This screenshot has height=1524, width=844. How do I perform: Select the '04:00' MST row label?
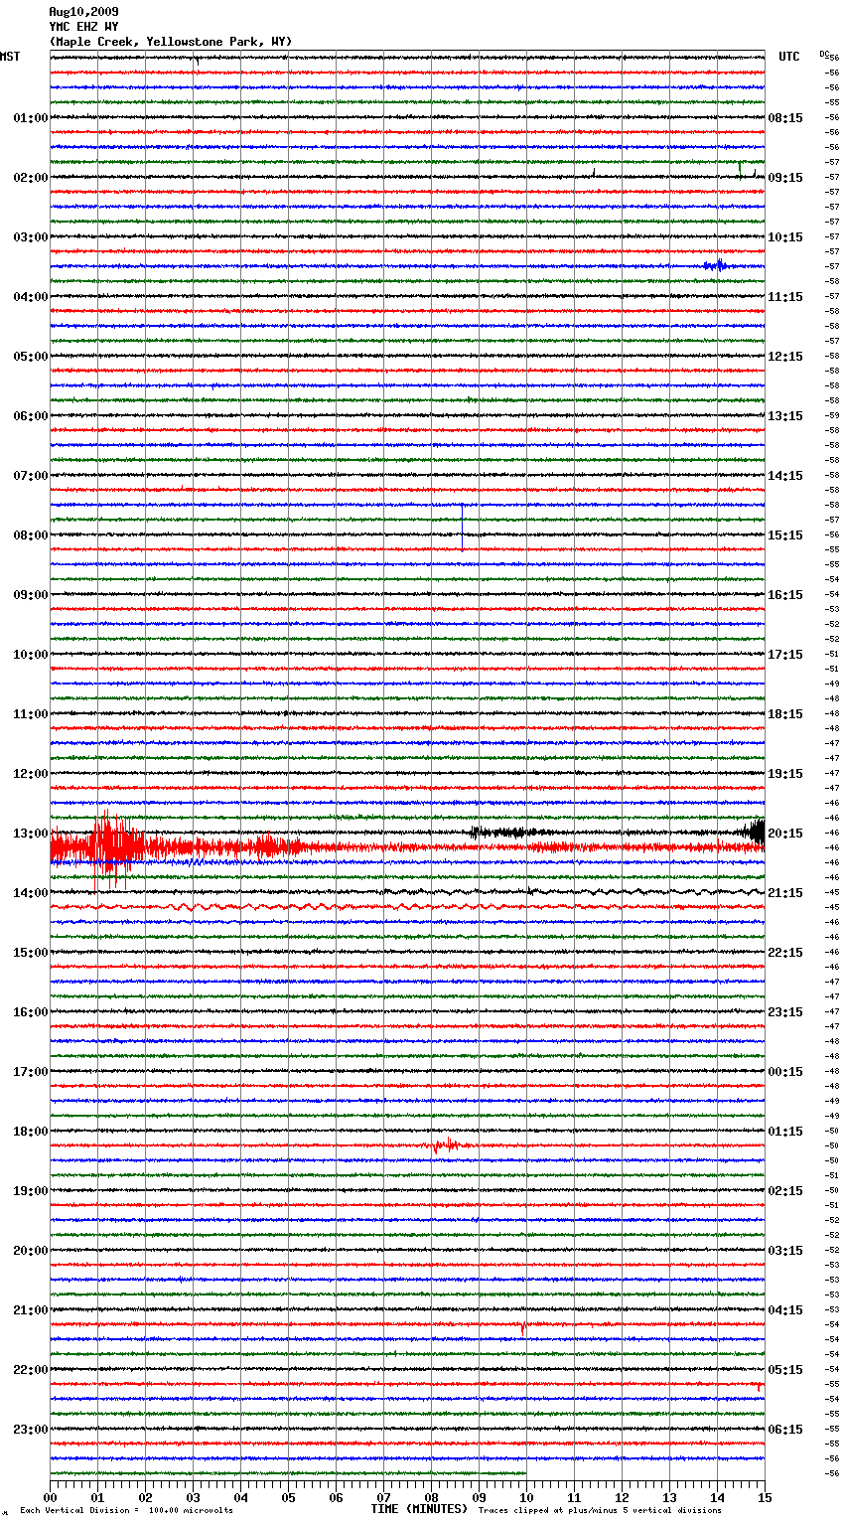[x=31, y=297]
